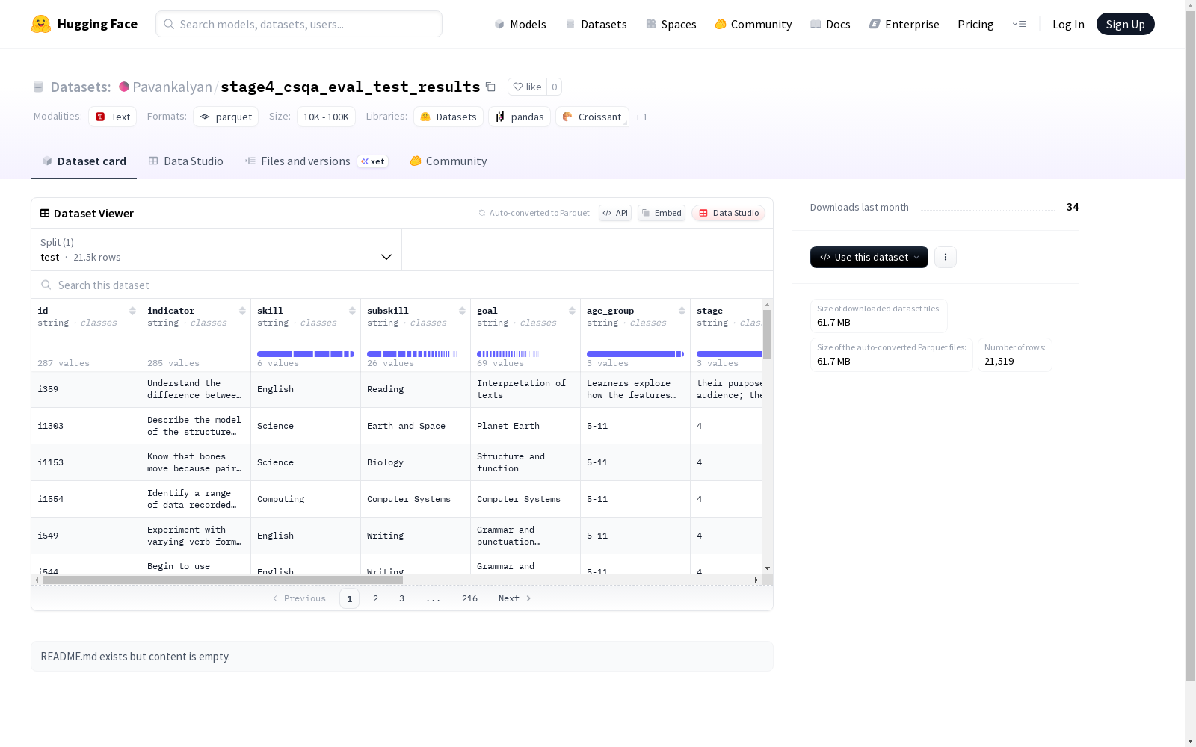
Task: Go to Datasets in top navigation
Action: [x=596, y=24]
